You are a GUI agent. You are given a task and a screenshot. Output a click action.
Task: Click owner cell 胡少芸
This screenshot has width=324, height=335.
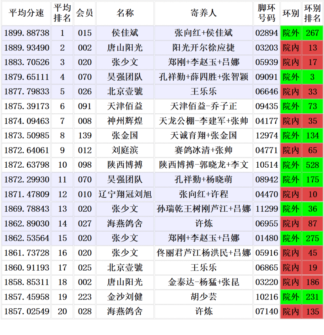203,297
